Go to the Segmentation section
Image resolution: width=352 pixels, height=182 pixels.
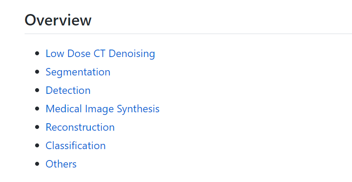point(78,72)
